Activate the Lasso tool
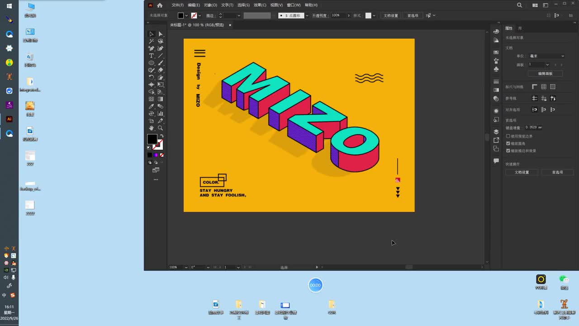 (x=161, y=41)
